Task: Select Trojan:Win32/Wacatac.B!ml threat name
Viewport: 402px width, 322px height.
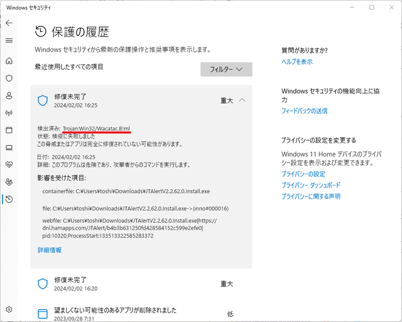Action: click(x=96, y=128)
